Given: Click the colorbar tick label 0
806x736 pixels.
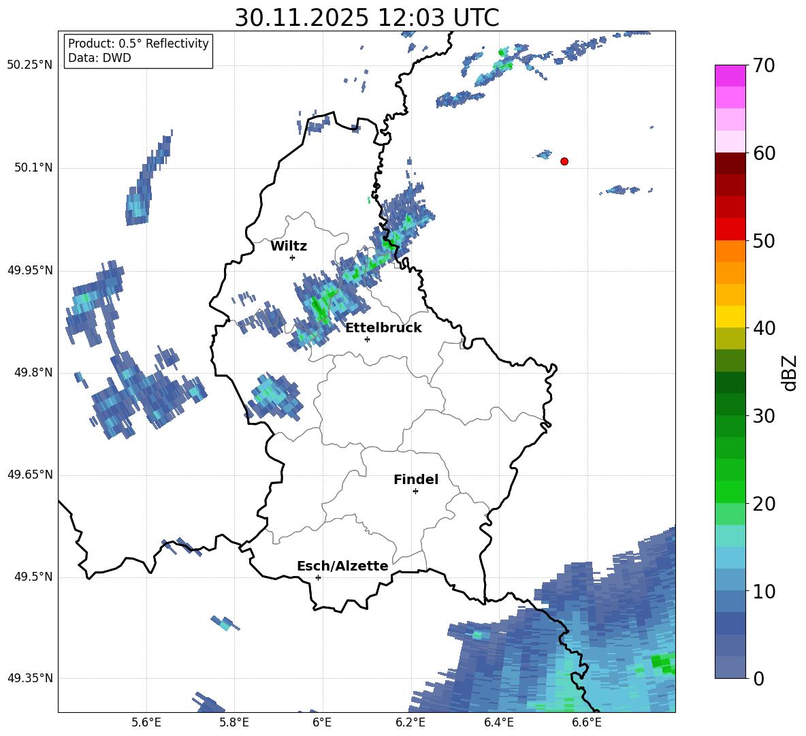Looking at the screenshot, I should coord(758,678).
